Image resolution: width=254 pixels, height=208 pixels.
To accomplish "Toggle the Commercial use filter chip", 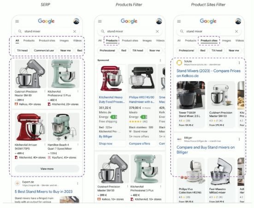I will 44,50.
